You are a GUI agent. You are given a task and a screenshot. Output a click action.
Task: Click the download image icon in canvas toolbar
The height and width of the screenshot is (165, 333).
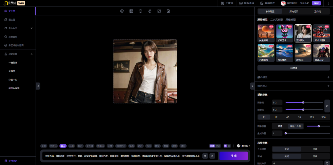point(168,11)
